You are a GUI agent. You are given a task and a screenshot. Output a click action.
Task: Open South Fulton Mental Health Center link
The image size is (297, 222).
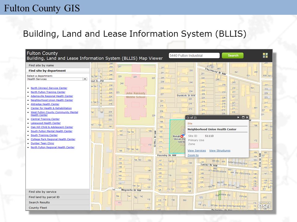52,131
